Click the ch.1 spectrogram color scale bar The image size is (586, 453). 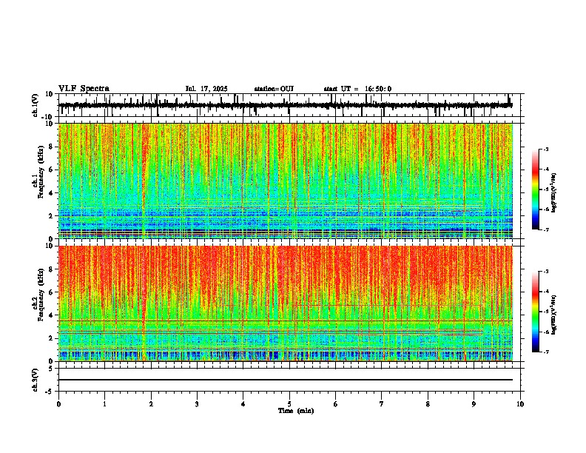[536, 189]
